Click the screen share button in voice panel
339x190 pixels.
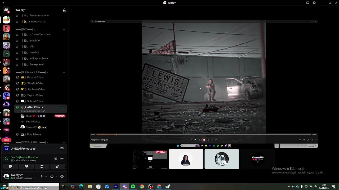(26, 167)
